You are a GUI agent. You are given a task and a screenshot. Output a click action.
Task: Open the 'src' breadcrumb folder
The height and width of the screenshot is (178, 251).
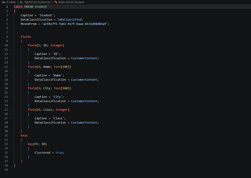click(x=4, y=2)
